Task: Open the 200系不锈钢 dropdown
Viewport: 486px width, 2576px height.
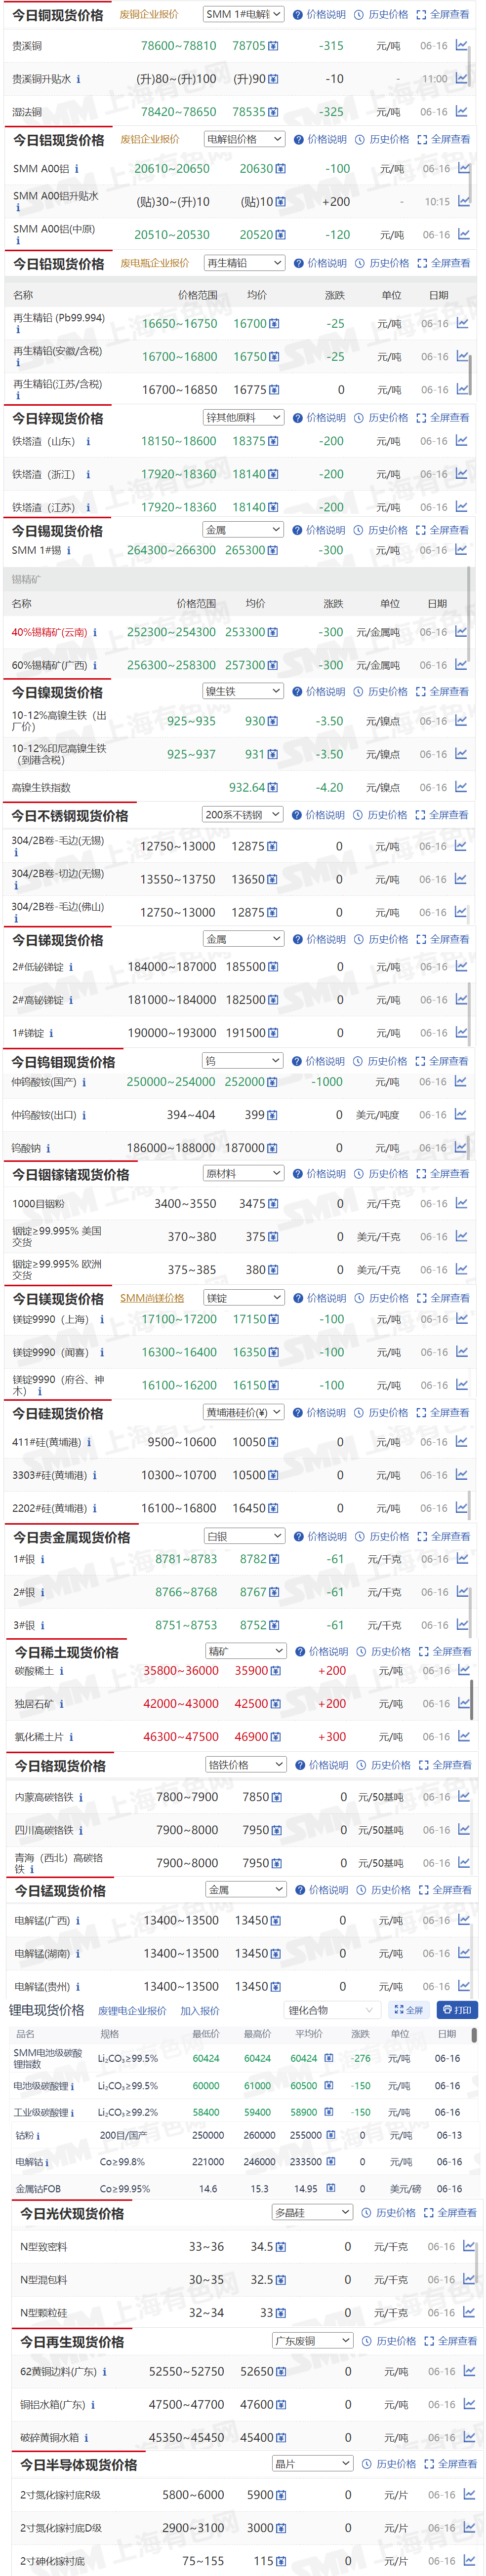Action: tap(243, 815)
